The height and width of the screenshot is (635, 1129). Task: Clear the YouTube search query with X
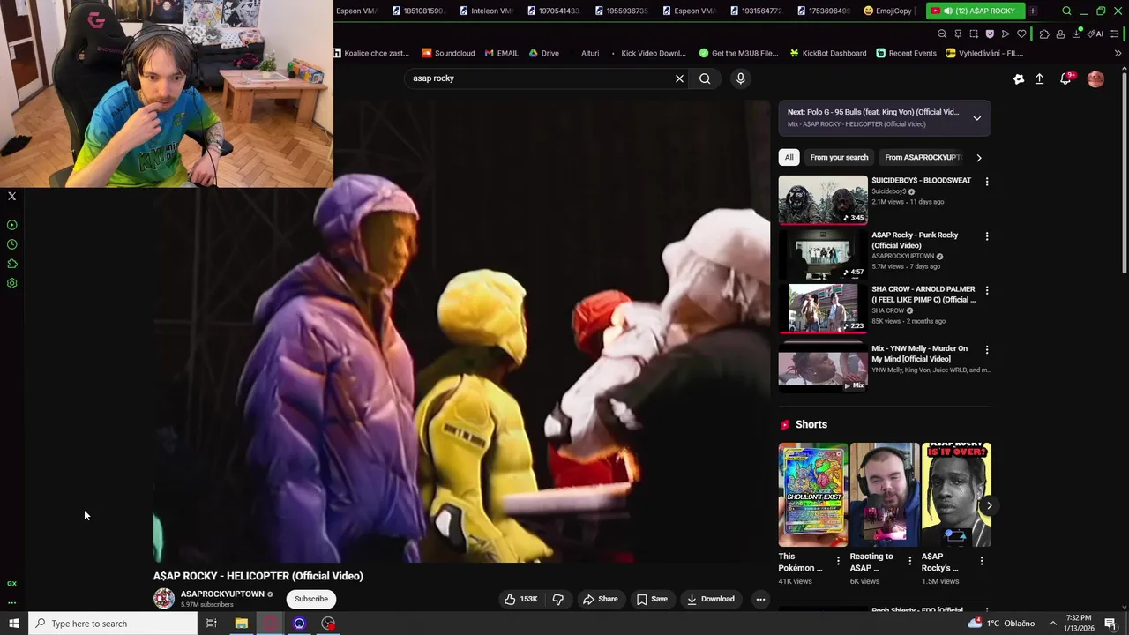pos(679,78)
